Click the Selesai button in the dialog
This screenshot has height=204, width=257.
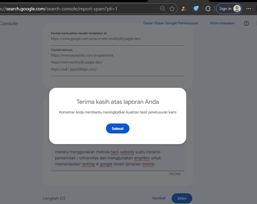tap(118, 128)
